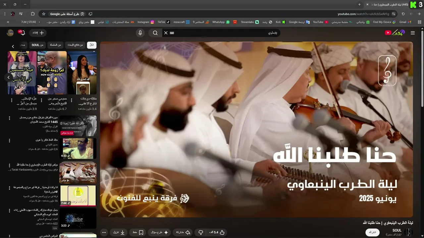Open Short 'مقابله مع بنات شارع الاعشى'
This screenshot has height=238, width=424.
[x=82, y=73]
